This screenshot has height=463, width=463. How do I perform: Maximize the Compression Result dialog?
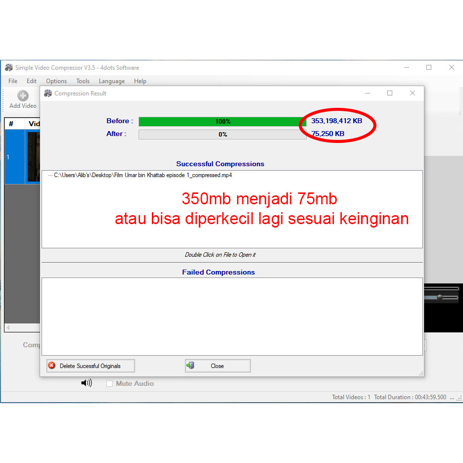[390, 93]
